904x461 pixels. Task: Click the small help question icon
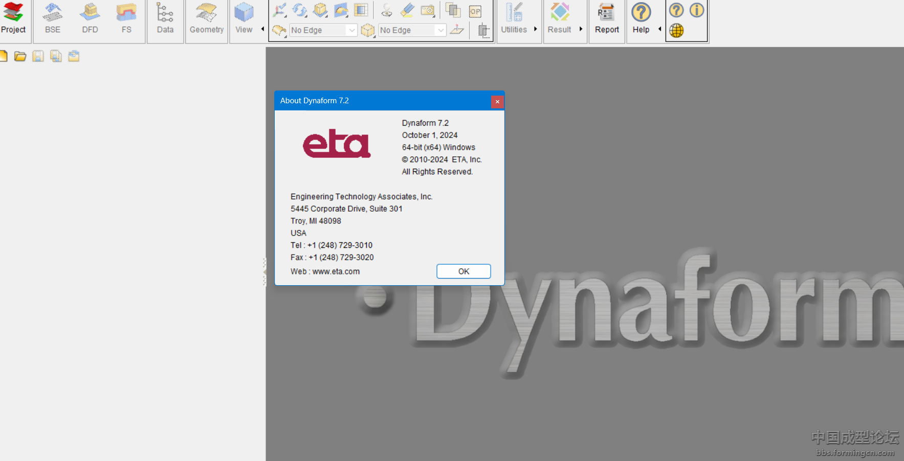676,10
